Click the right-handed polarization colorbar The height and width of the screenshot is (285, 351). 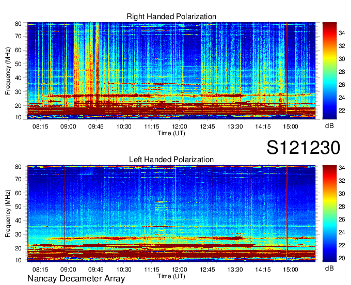click(329, 71)
